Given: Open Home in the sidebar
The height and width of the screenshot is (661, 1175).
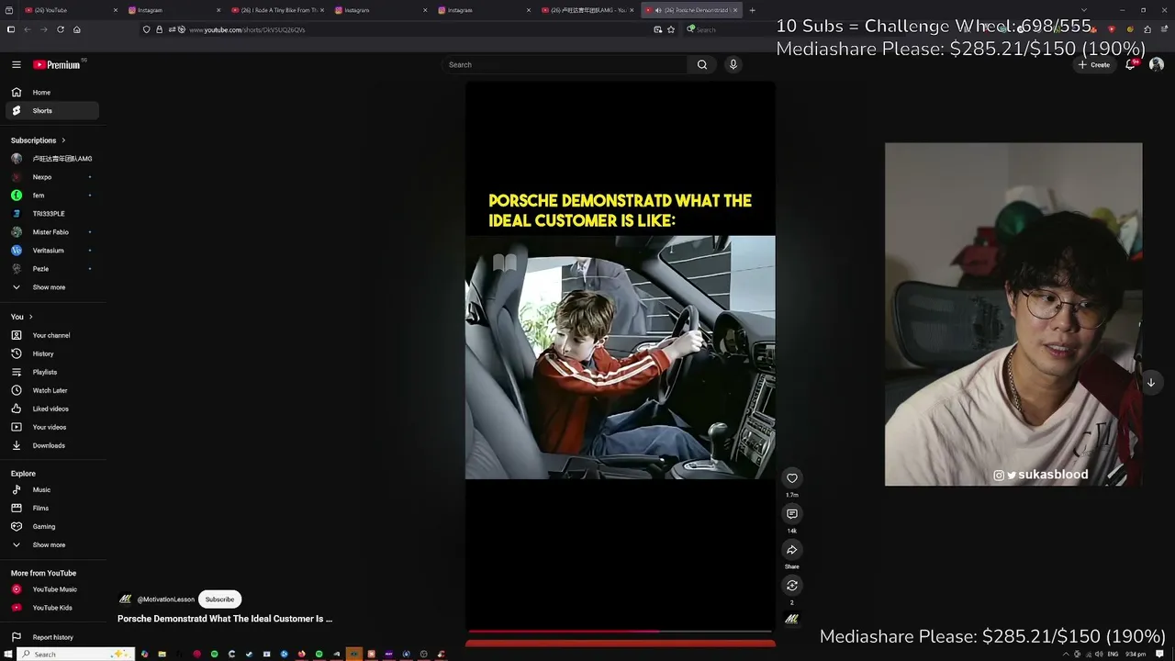Looking at the screenshot, I should (51, 93).
